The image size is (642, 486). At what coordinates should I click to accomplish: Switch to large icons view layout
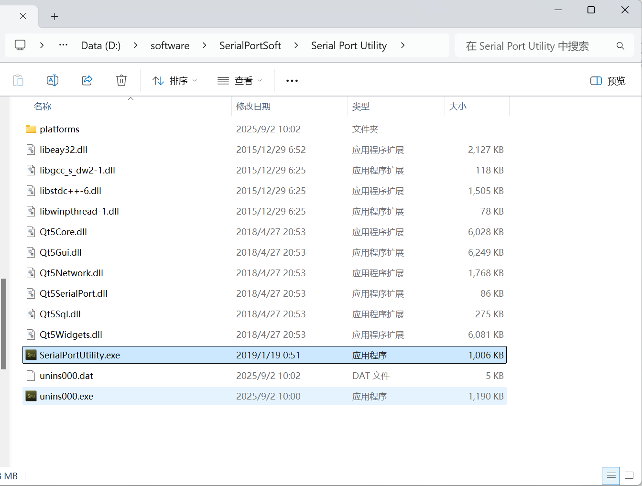[x=629, y=476]
